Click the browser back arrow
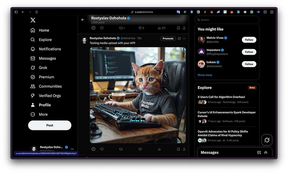 [x=23, y=12]
